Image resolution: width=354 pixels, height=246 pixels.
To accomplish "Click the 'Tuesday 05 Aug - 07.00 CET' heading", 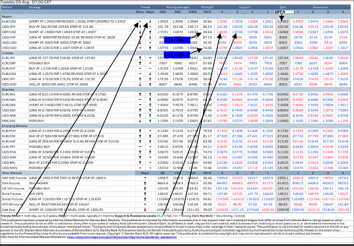I will [26, 2].
